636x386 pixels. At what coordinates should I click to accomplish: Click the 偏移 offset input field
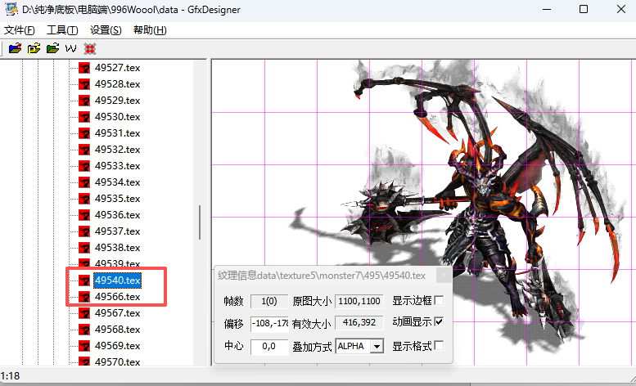point(269,323)
